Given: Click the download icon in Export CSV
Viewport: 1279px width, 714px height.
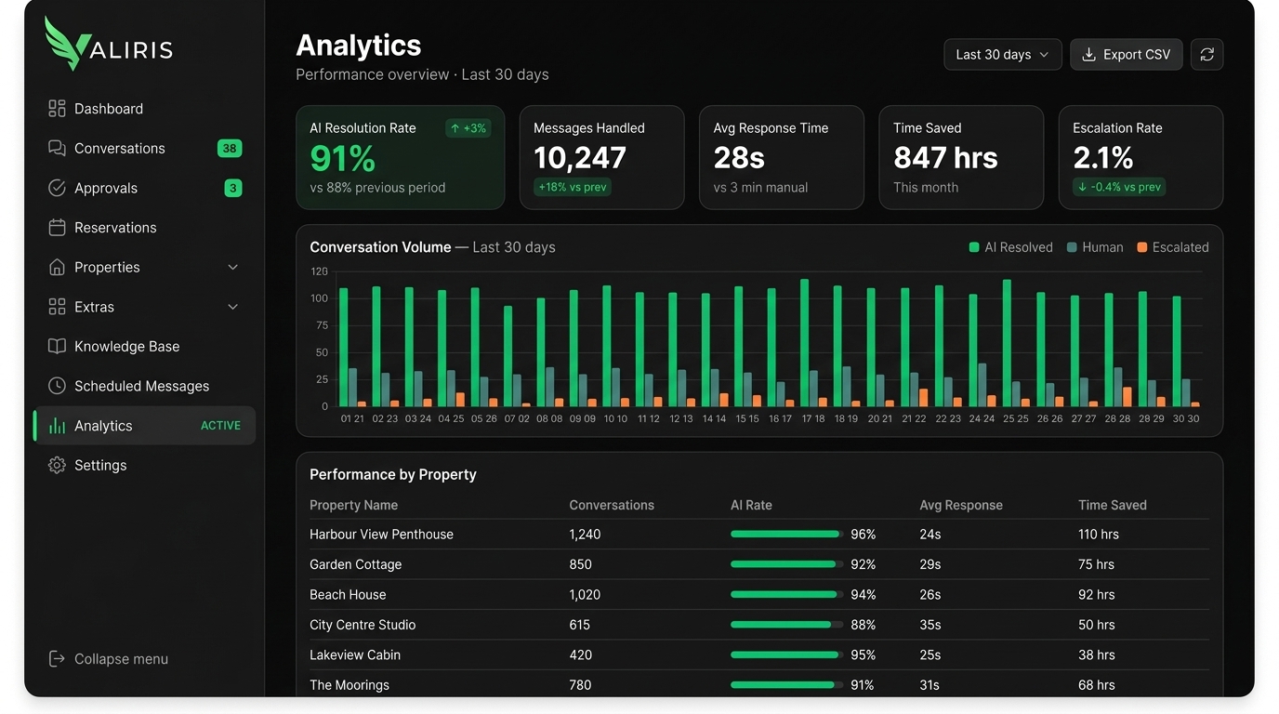Looking at the screenshot, I should [x=1088, y=55].
